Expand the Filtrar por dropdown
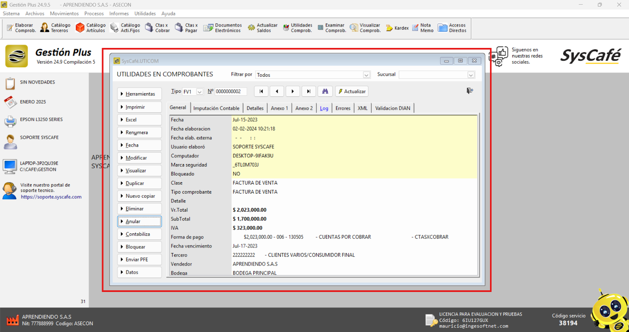The image size is (629, 332). click(366, 75)
